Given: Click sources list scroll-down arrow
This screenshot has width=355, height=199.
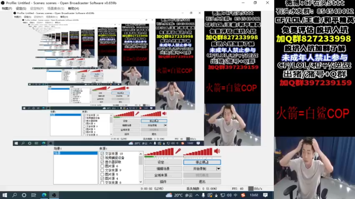Looking at the screenshot, I should [x=141, y=182].
